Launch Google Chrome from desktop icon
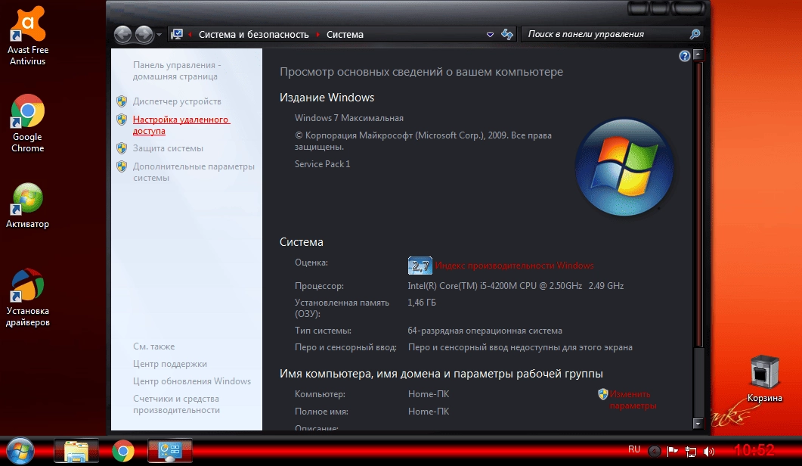The height and width of the screenshot is (466, 802). tap(28, 123)
